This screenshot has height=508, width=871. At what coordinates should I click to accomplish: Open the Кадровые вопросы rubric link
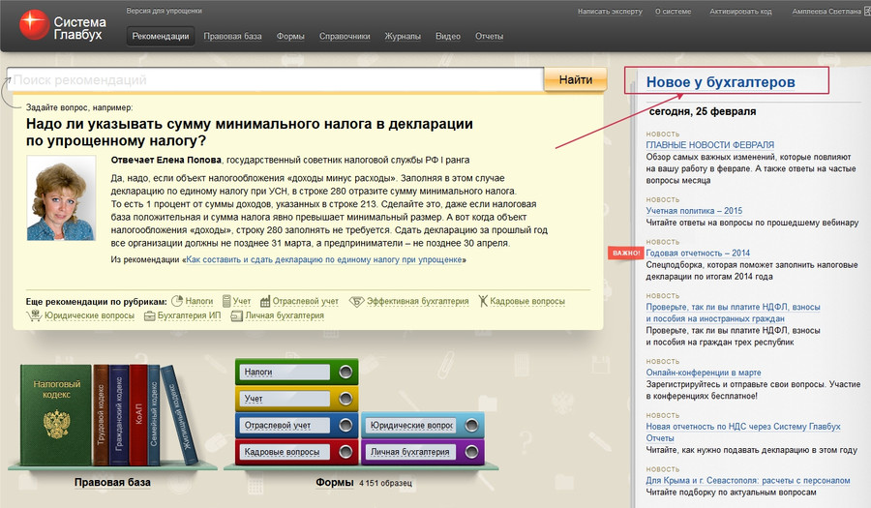pos(527,301)
